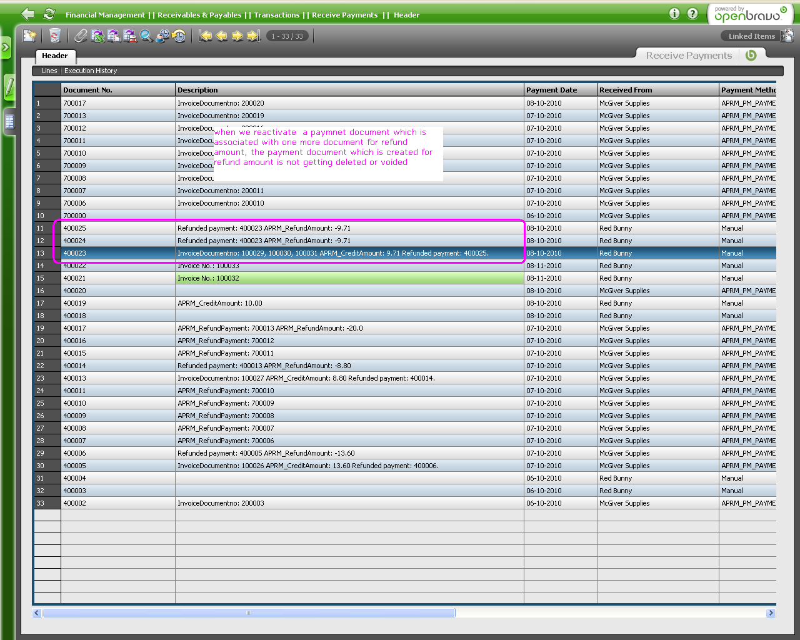
Task: Open the Lines tab
Action: click(x=49, y=71)
